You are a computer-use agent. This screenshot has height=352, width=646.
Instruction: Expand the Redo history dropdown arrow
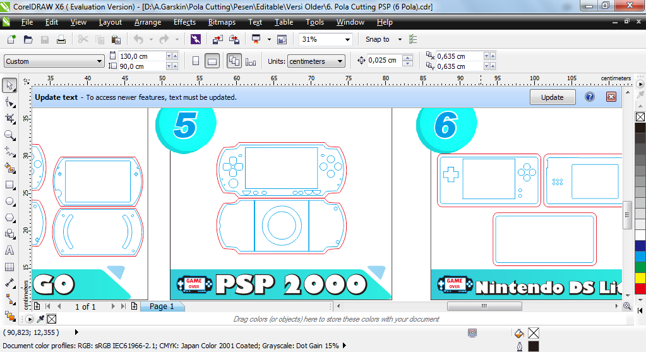177,40
